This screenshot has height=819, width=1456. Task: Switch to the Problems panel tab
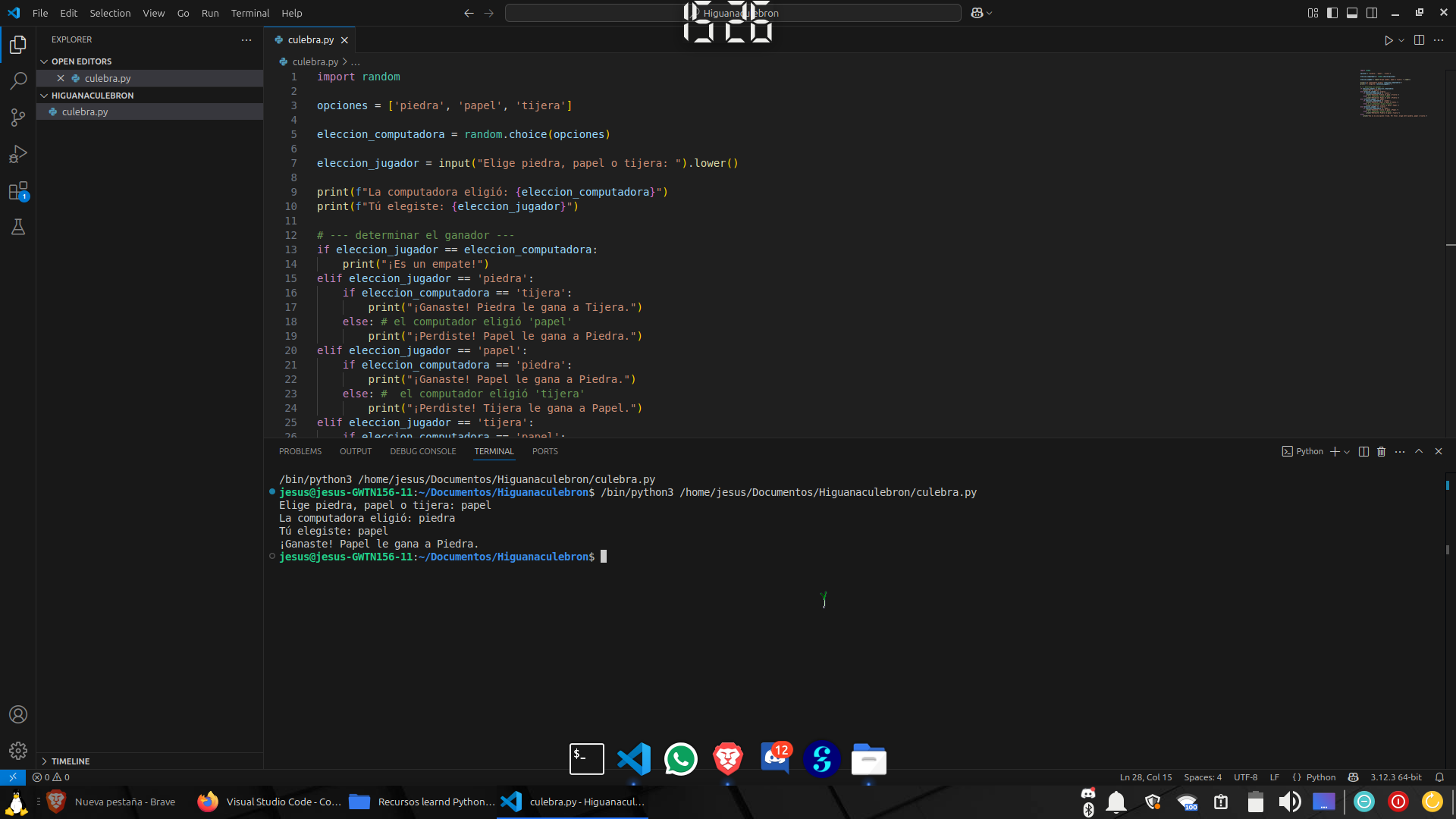tap(300, 451)
